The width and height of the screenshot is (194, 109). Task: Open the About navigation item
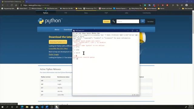click(57, 30)
